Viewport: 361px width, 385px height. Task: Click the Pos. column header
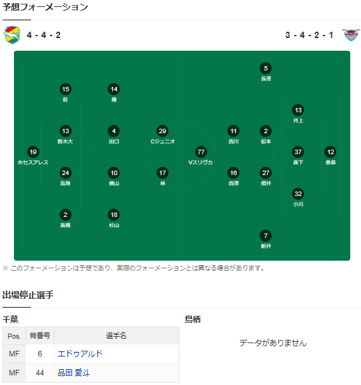tap(14, 336)
